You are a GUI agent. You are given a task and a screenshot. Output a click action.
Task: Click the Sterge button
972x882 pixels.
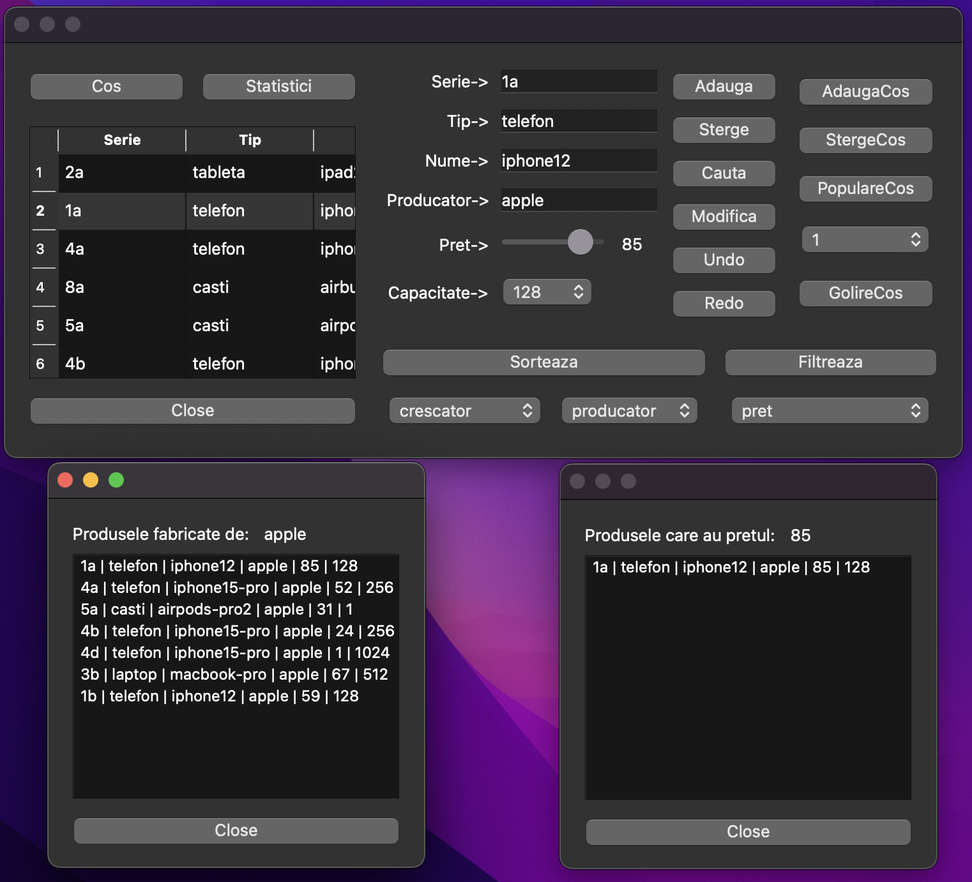724,130
